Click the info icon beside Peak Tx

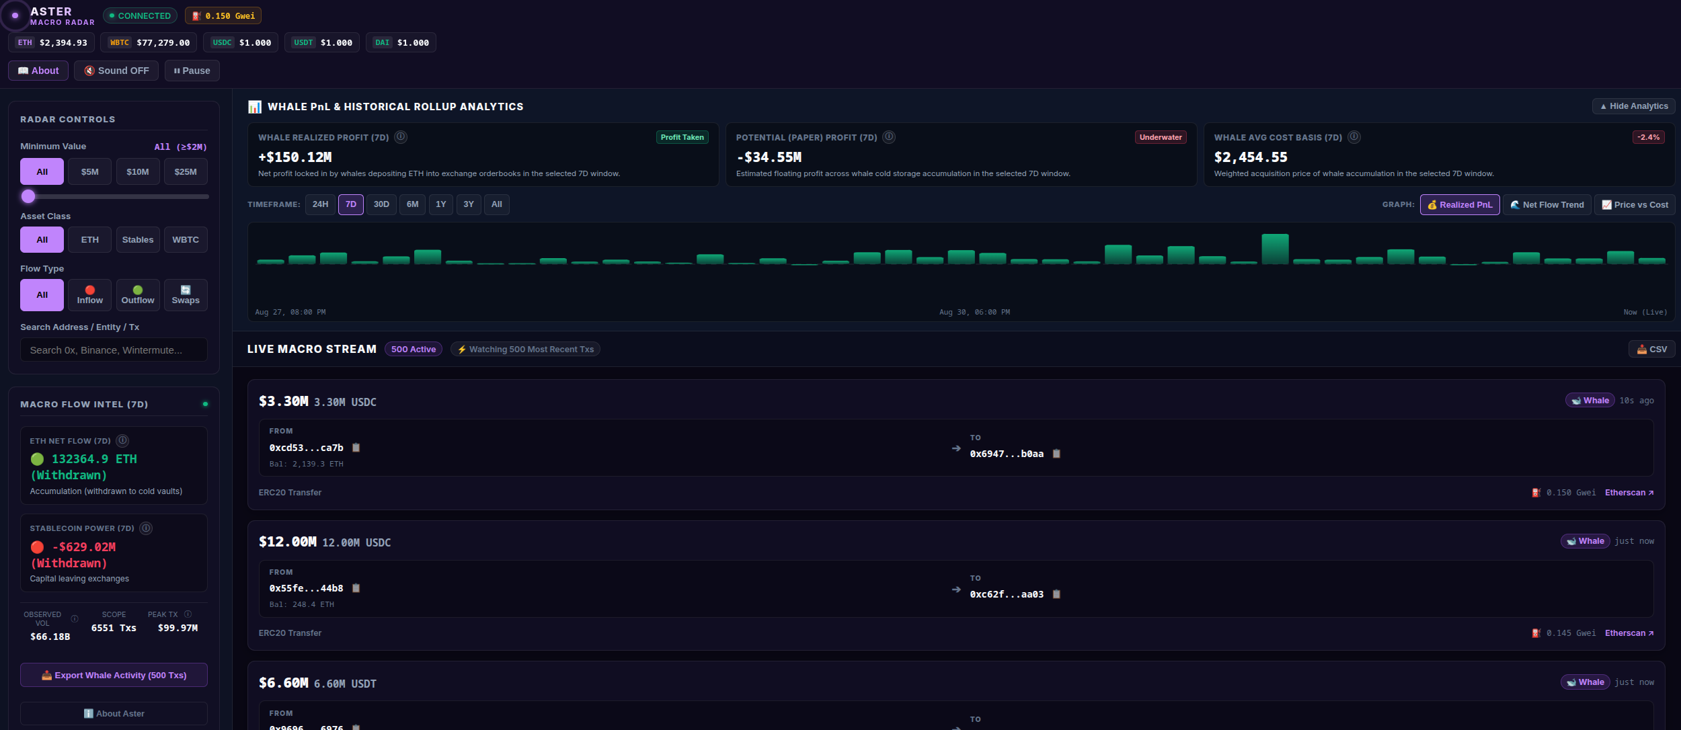(x=188, y=614)
